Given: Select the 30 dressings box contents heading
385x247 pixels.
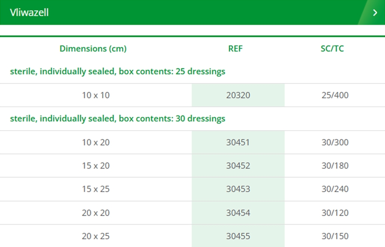Looking at the screenshot, I should [118, 118].
